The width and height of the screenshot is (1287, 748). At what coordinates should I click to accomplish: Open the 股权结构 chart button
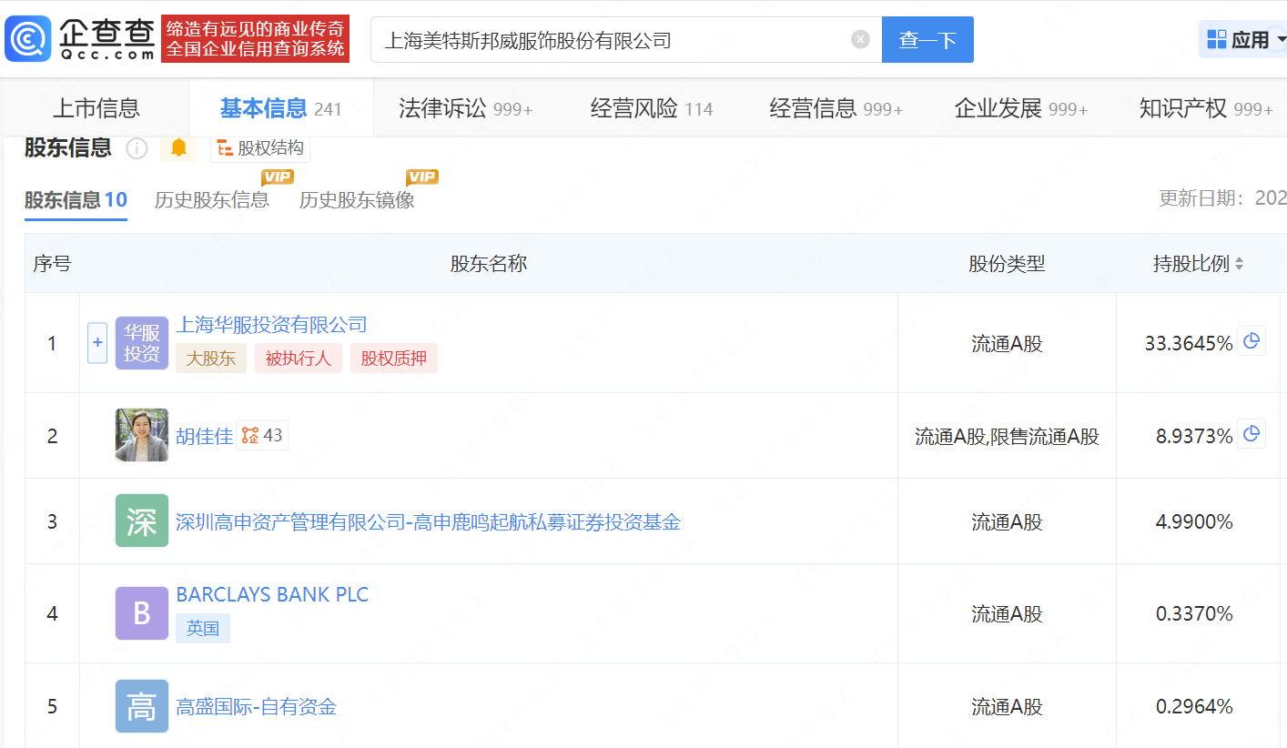[260, 147]
